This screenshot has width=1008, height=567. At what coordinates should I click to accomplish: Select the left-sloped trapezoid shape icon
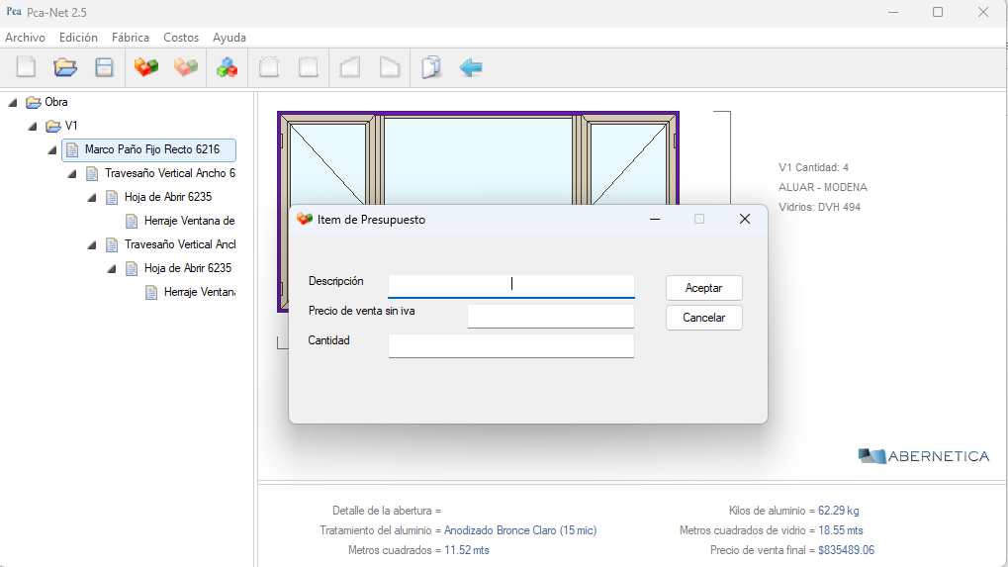350,67
